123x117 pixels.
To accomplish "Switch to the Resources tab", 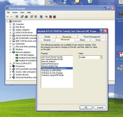I will (67, 37).
